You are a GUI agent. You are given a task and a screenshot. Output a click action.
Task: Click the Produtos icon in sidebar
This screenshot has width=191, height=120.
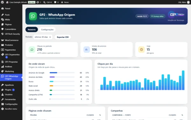(x=3, y=45)
